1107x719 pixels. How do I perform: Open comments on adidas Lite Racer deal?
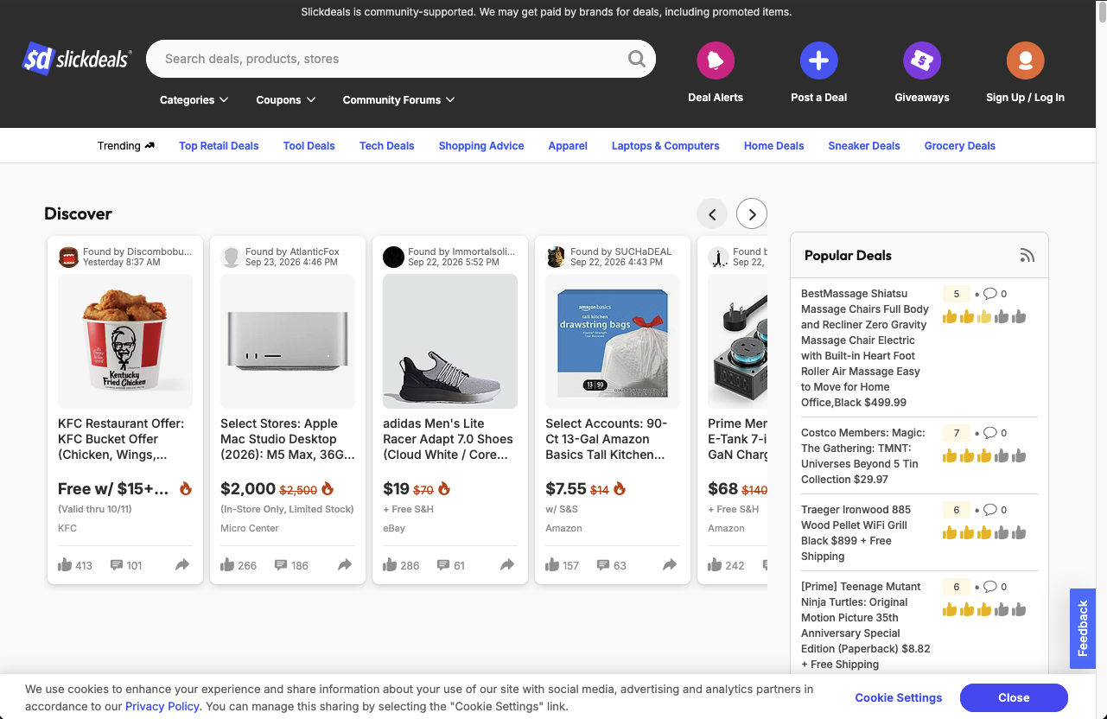coord(443,565)
